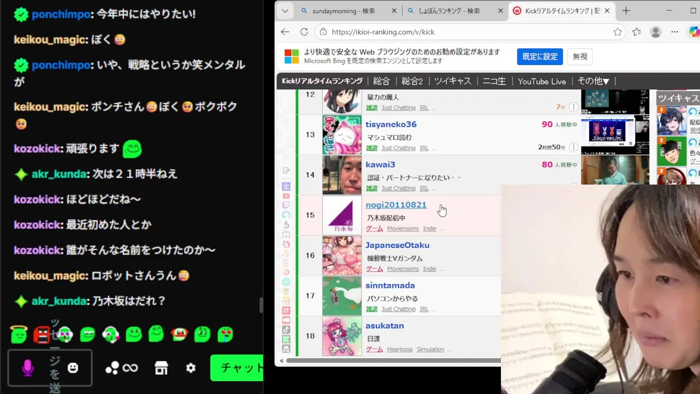
Task: Open ツイキャス ranking menu item
Action: tap(452, 81)
